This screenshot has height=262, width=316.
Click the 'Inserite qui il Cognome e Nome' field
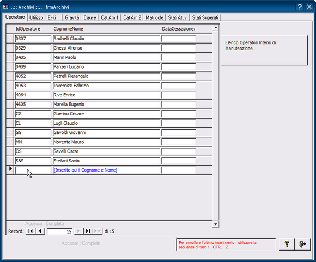click(106, 170)
